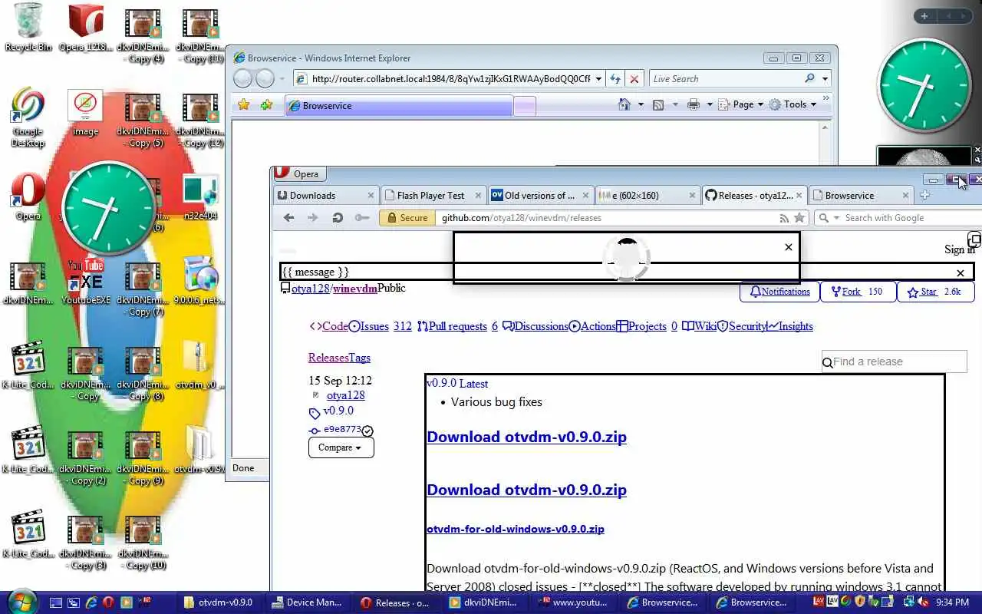Image resolution: width=982 pixels, height=614 pixels.
Task: Reload the page in Opera
Action: click(337, 218)
